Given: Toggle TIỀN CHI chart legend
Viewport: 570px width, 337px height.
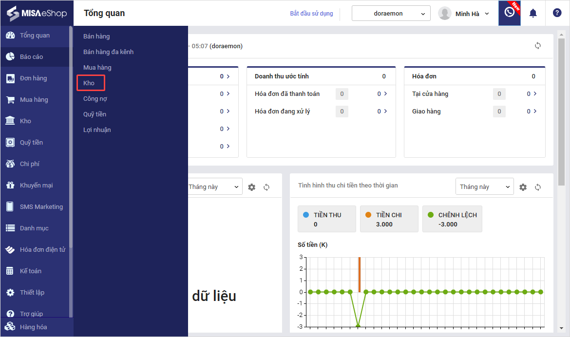Looking at the screenshot, I should coord(389,219).
